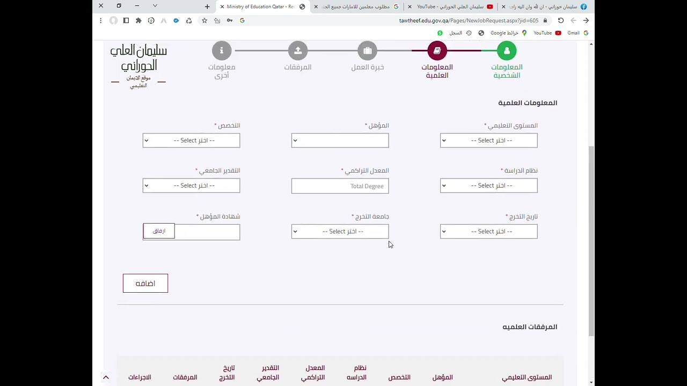Click the المعلومات العلمية section heading

pyautogui.click(x=528, y=103)
